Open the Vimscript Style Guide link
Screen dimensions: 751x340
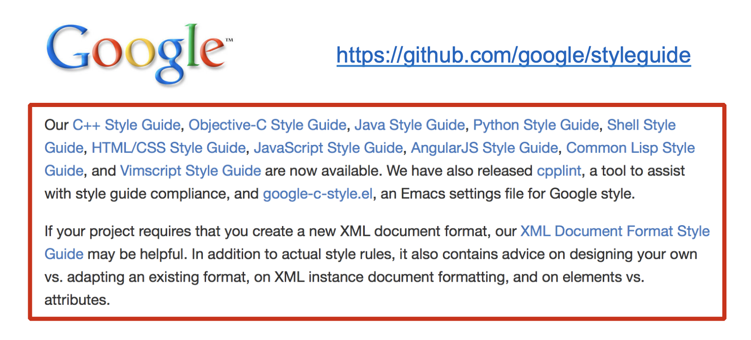[x=190, y=171]
